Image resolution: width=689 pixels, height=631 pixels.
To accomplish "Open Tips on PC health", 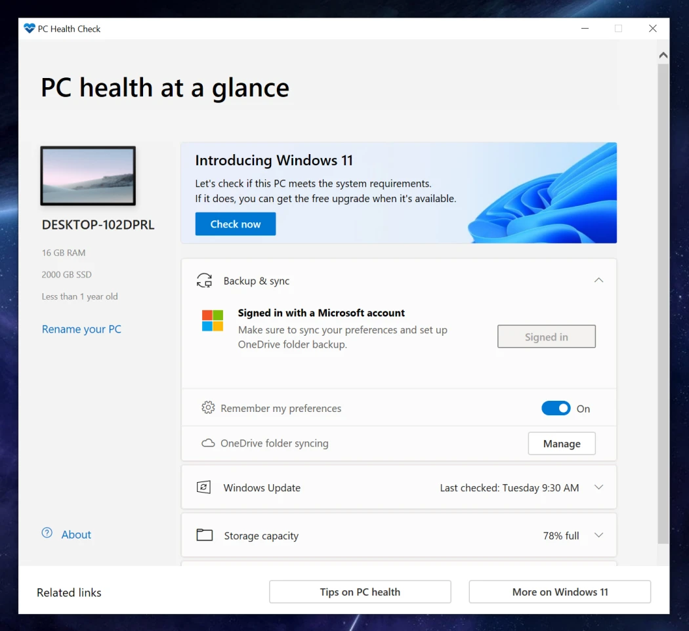I will coord(360,592).
